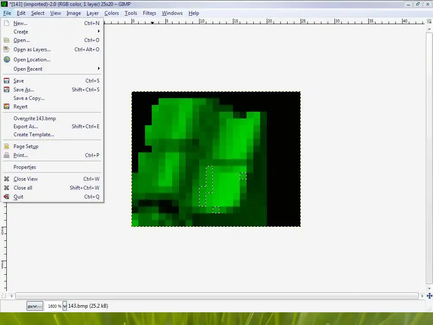Click the Close all X icon

7,187
